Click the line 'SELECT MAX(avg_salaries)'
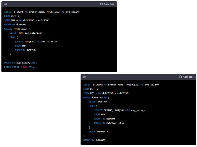 [26, 33]
